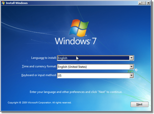Click the Next button
This screenshot has width=154, height=114.
(x=139, y=104)
